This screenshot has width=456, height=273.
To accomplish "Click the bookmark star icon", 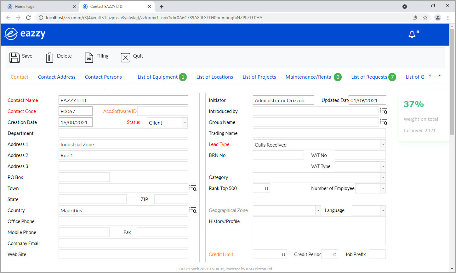I will (x=425, y=18).
